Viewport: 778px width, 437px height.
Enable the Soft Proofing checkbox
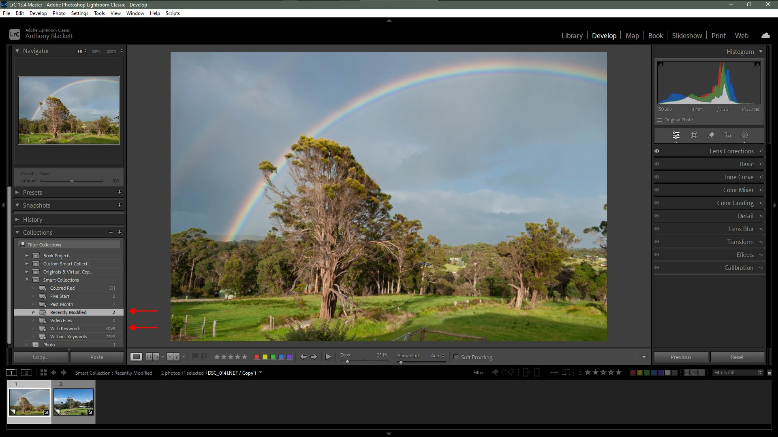[x=456, y=357]
